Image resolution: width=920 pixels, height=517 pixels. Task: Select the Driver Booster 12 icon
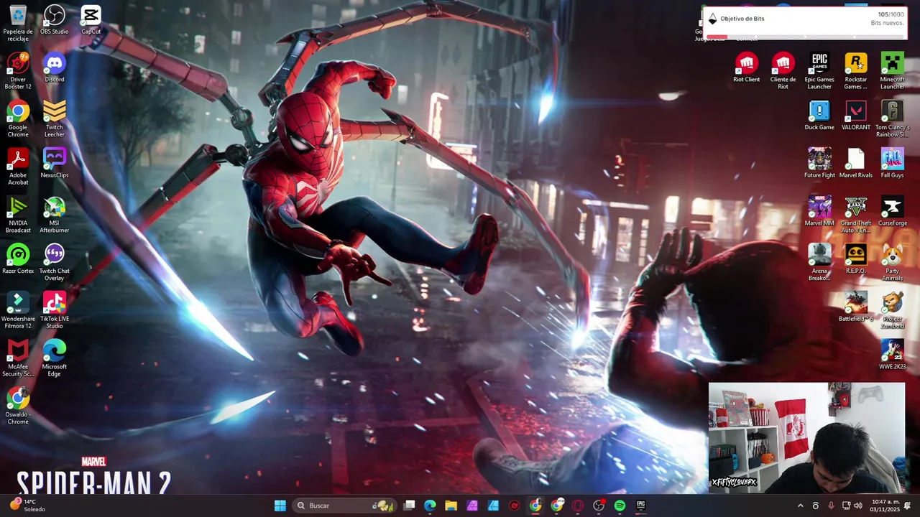[x=18, y=71]
